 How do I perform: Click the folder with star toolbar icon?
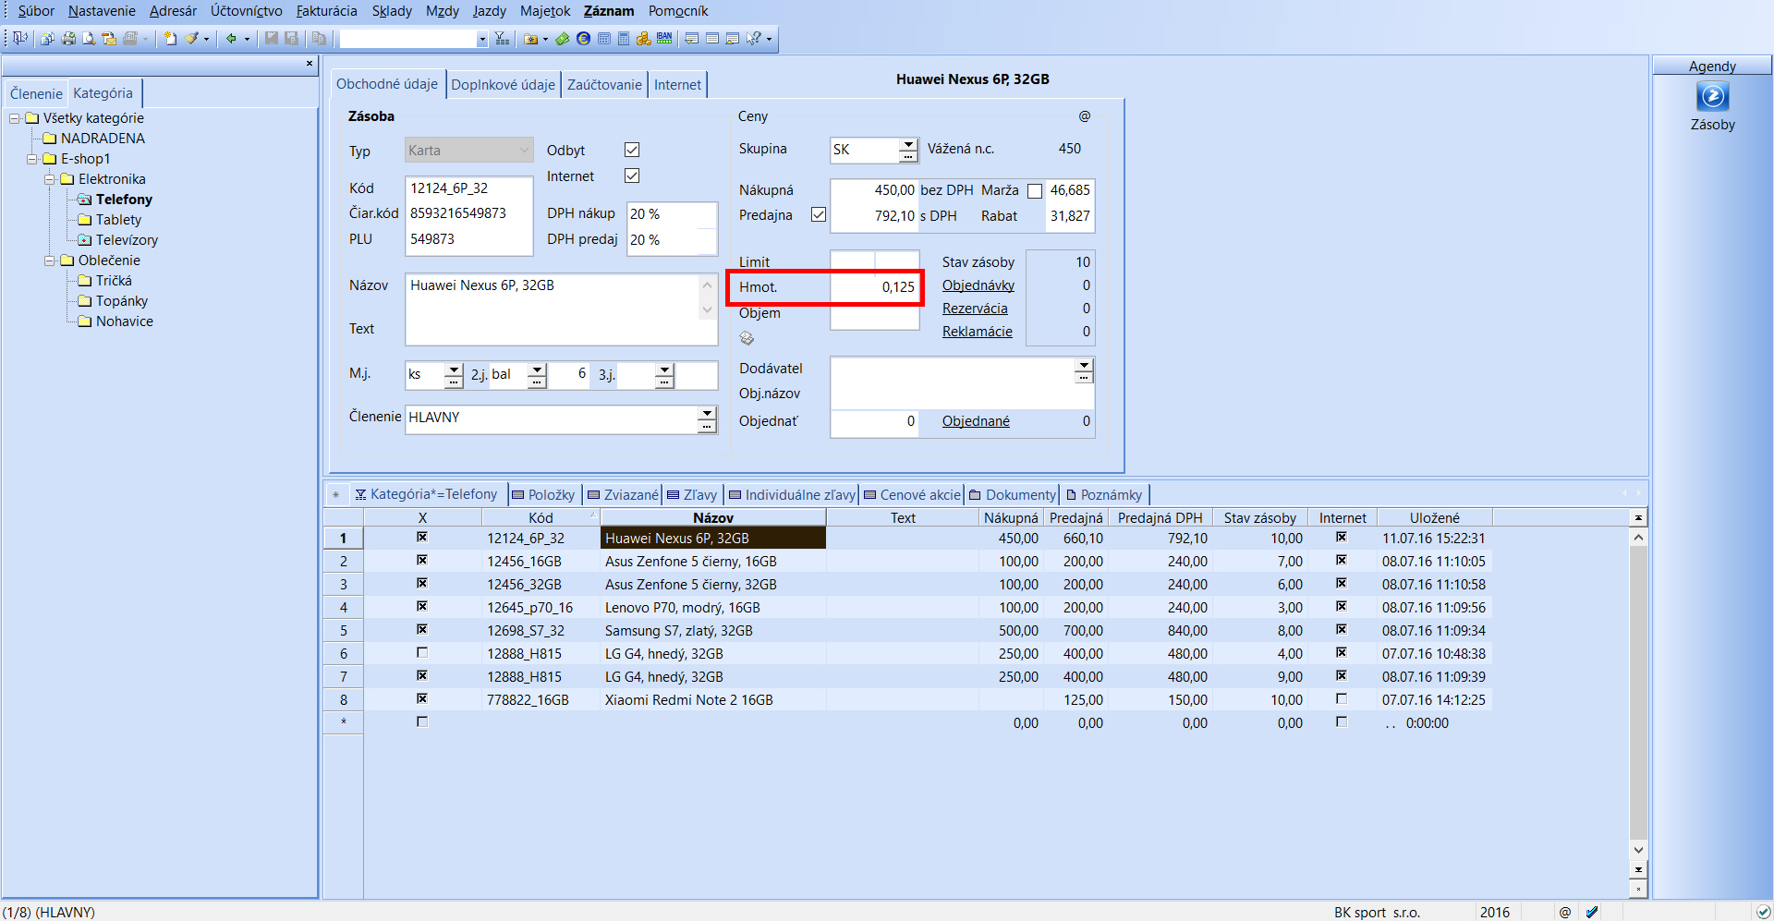click(x=531, y=38)
